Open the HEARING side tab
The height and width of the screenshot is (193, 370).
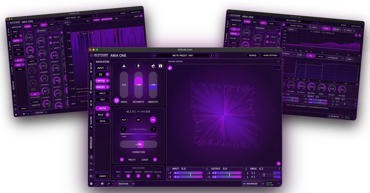91,86
